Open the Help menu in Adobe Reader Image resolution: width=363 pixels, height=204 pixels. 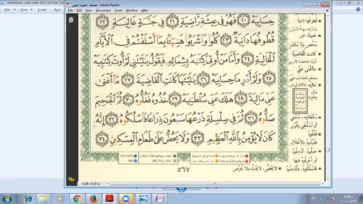click(145, 10)
